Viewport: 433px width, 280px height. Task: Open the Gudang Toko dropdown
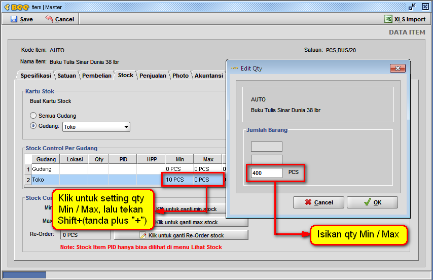126,127
